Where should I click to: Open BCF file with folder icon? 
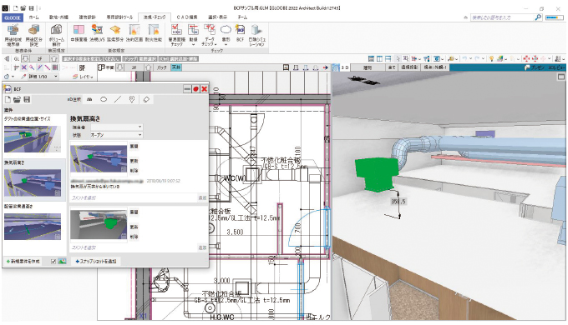click(17, 99)
